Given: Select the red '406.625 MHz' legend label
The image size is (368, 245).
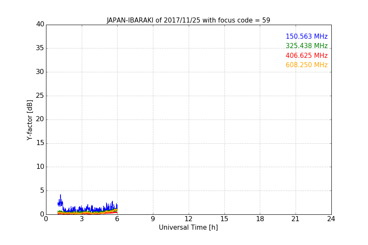Looking at the screenshot, I should click(x=307, y=56).
